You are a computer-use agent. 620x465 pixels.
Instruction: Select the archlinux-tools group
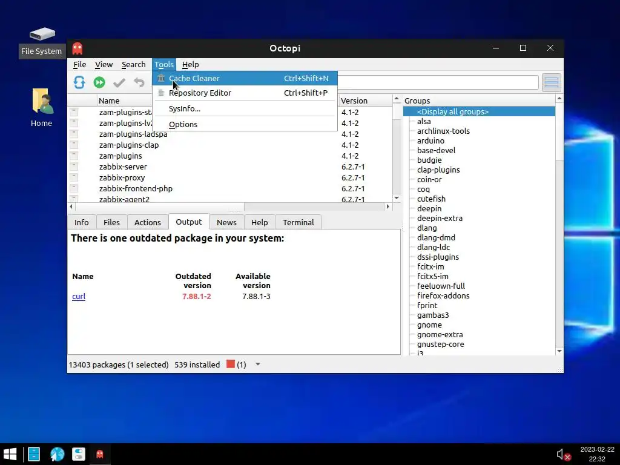(x=443, y=131)
